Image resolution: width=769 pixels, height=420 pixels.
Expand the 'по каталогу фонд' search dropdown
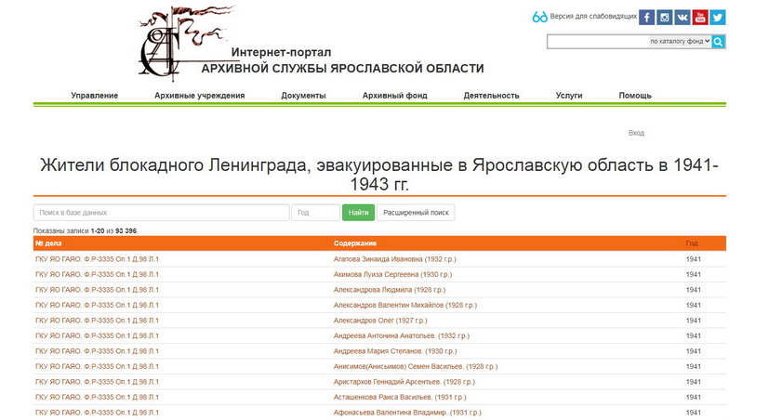click(x=679, y=42)
